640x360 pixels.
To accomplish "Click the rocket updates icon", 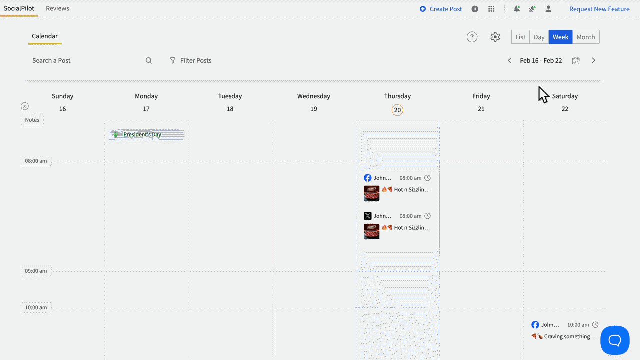I will coord(532,9).
